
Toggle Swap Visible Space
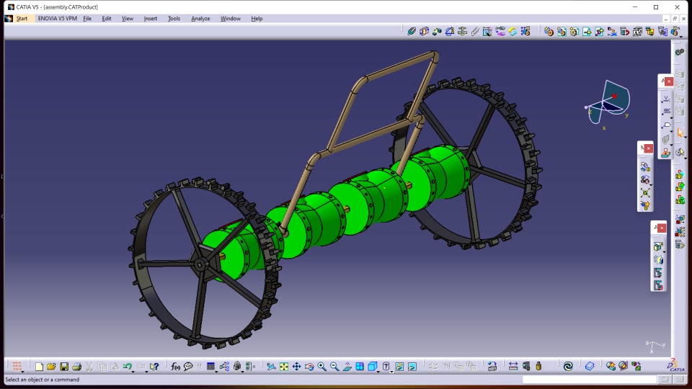412,367
